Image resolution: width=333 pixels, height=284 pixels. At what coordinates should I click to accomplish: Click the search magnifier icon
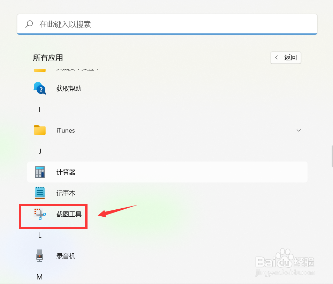29,24
